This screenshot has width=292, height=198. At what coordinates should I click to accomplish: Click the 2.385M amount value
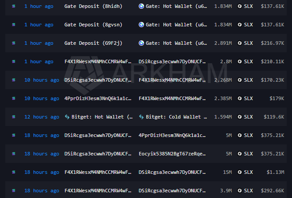pyautogui.click(x=223, y=98)
